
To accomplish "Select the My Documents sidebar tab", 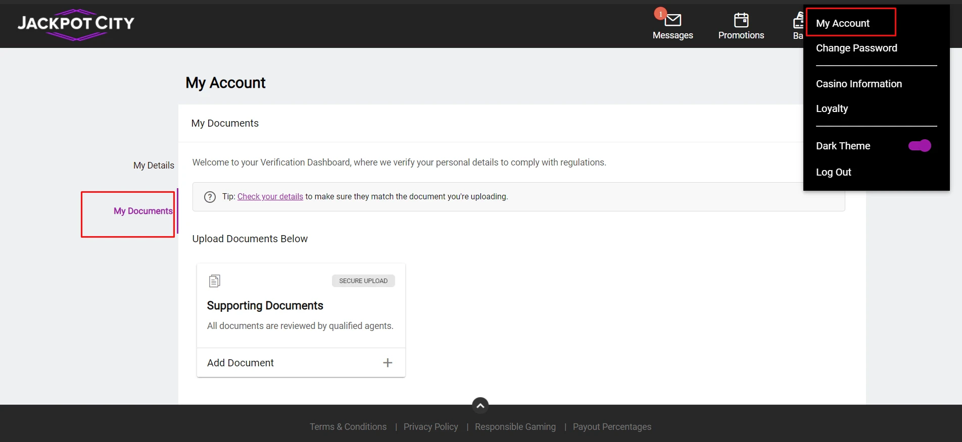I will click(x=143, y=211).
